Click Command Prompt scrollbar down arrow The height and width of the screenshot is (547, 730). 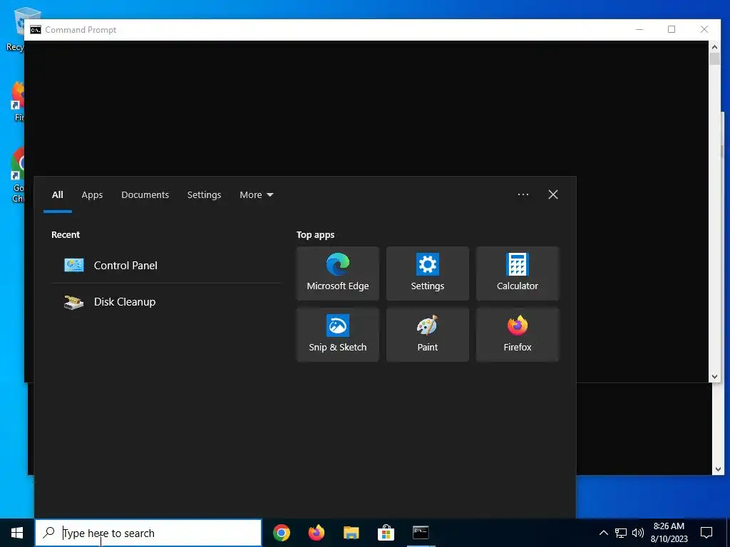pyautogui.click(x=714, y=377)
